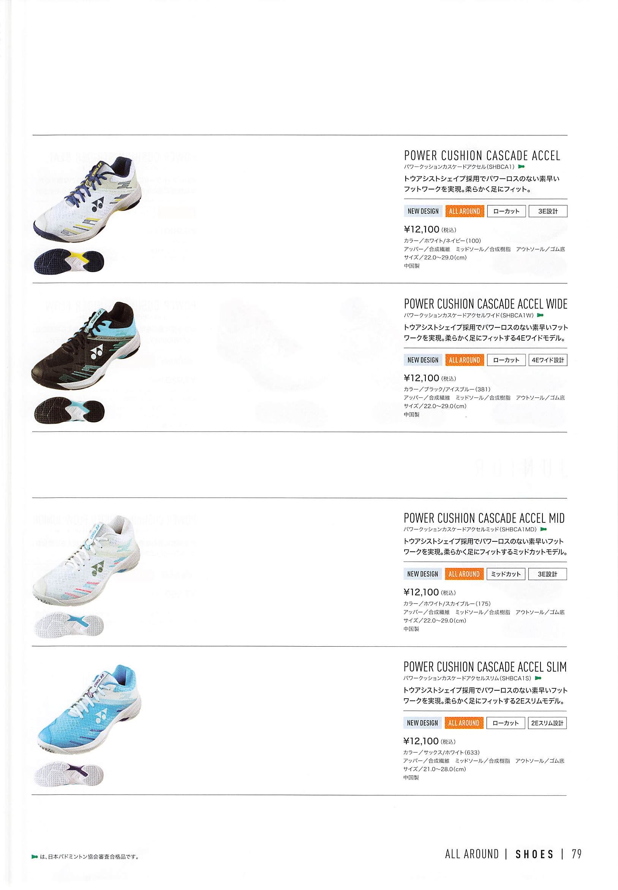
Task: Click the POWER CUSHION CASCADE ACCEL MID title
Action: 484,519
